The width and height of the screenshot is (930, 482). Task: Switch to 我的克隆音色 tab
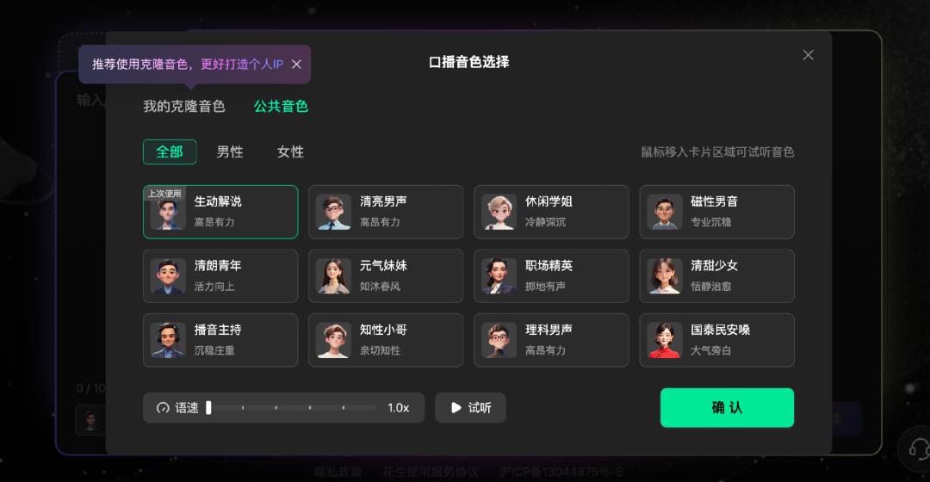pyautogui.click(x=184, y=106)
